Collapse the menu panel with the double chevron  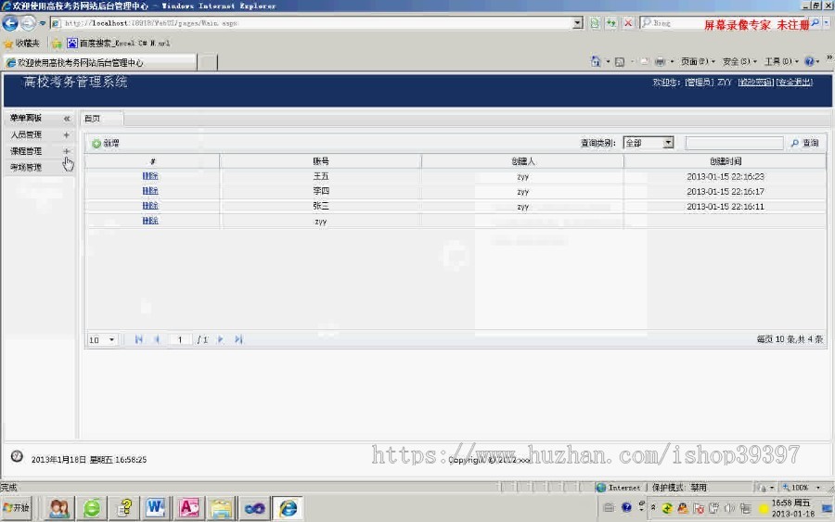[x=67, y=118]
